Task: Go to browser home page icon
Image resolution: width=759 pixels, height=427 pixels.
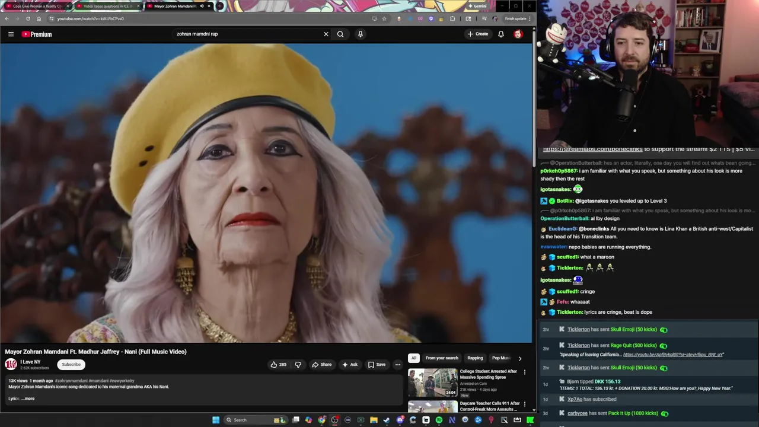Action: [39, 18]
